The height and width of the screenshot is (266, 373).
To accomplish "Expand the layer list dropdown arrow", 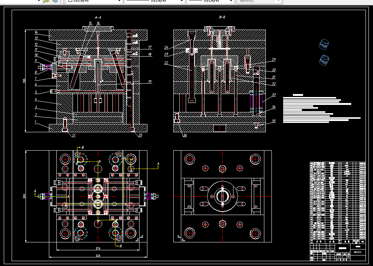I will [x=39, y=1].
